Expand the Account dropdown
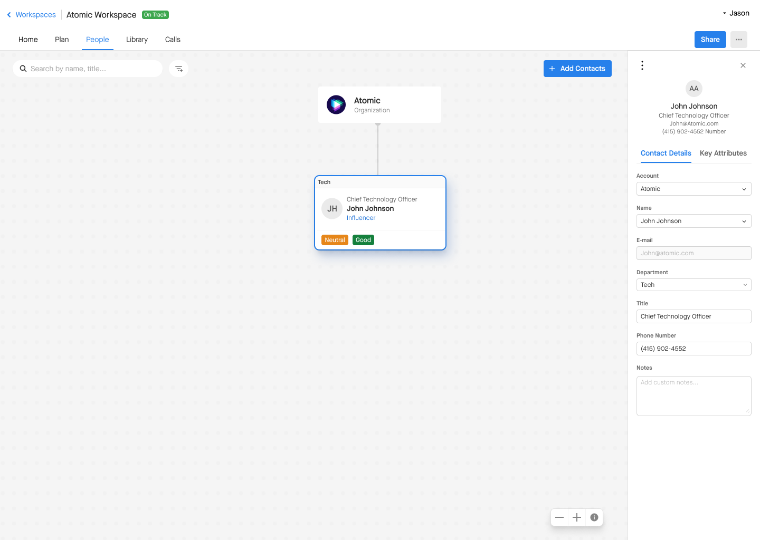The image size is (760, 540). coord(694,189)
